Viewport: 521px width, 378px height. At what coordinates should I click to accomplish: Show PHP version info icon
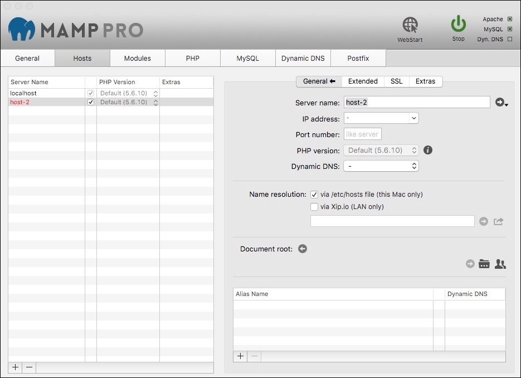pyautogui.click(x=427, y=151)
